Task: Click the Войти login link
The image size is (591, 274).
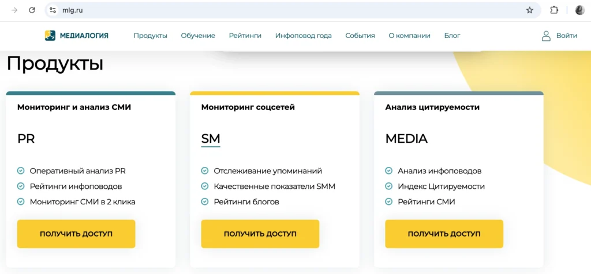Action: pyautogui.click(x=567, y=36)
